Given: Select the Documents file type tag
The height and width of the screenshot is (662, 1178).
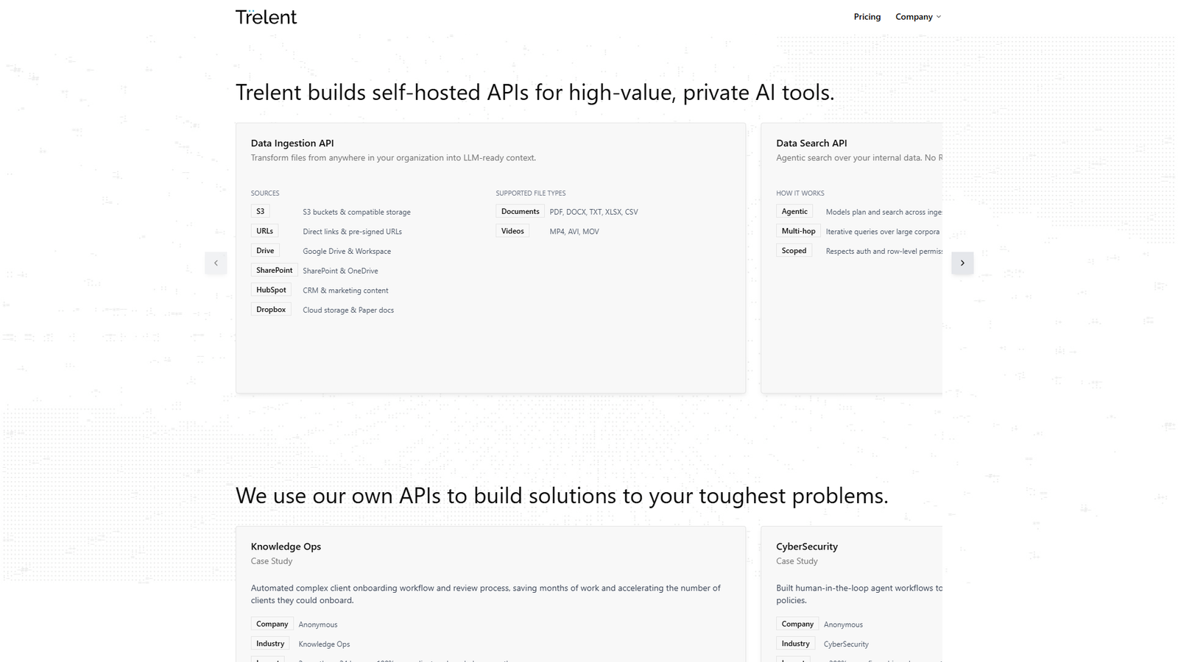Looking at the screenshot, I should pos(520,211).
